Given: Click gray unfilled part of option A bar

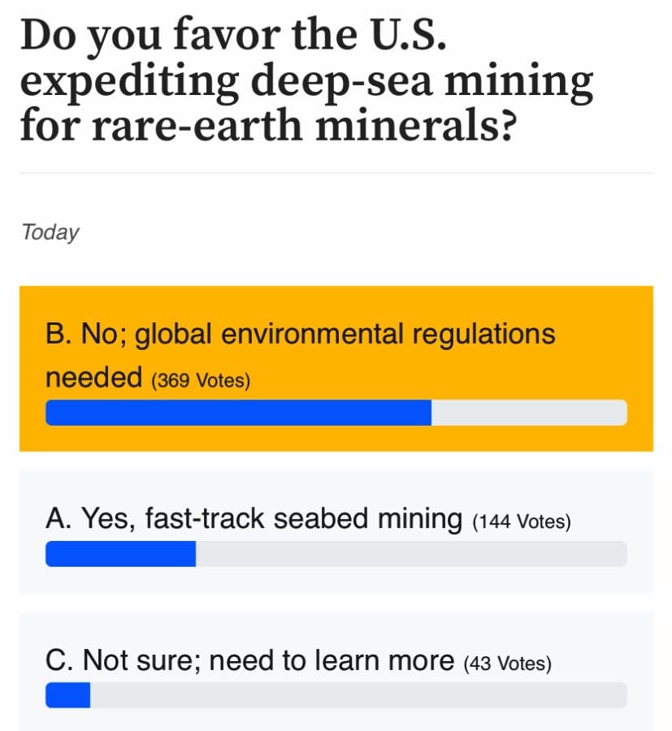Looking at the screenshot, I should [x=410, y=554].
